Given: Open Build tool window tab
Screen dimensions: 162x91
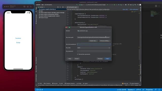Looking at the screenshot, I should pos(61,83).
